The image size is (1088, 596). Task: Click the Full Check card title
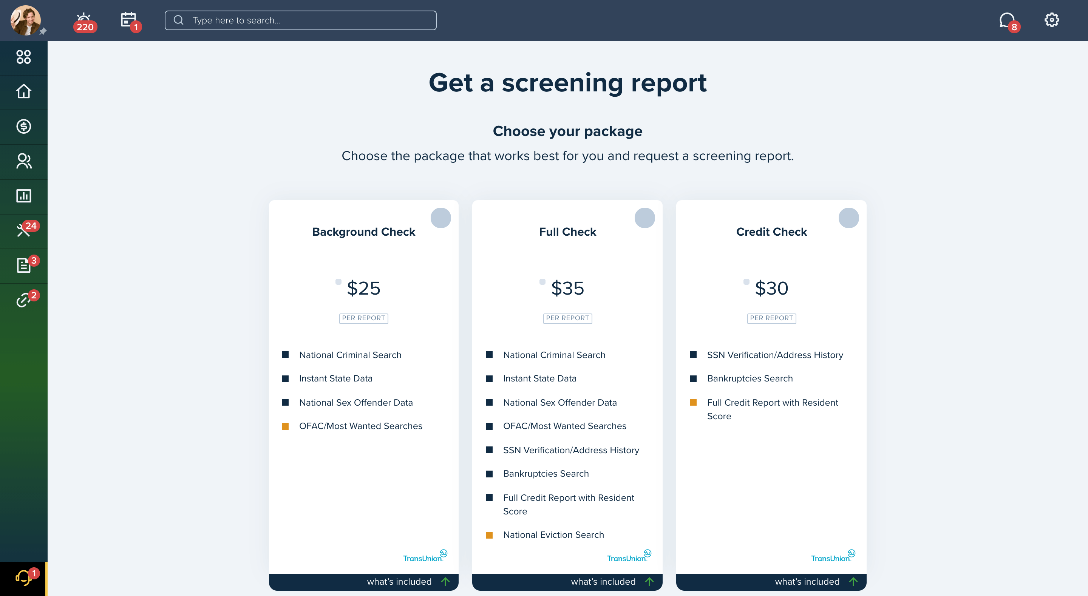coord(567,232)
